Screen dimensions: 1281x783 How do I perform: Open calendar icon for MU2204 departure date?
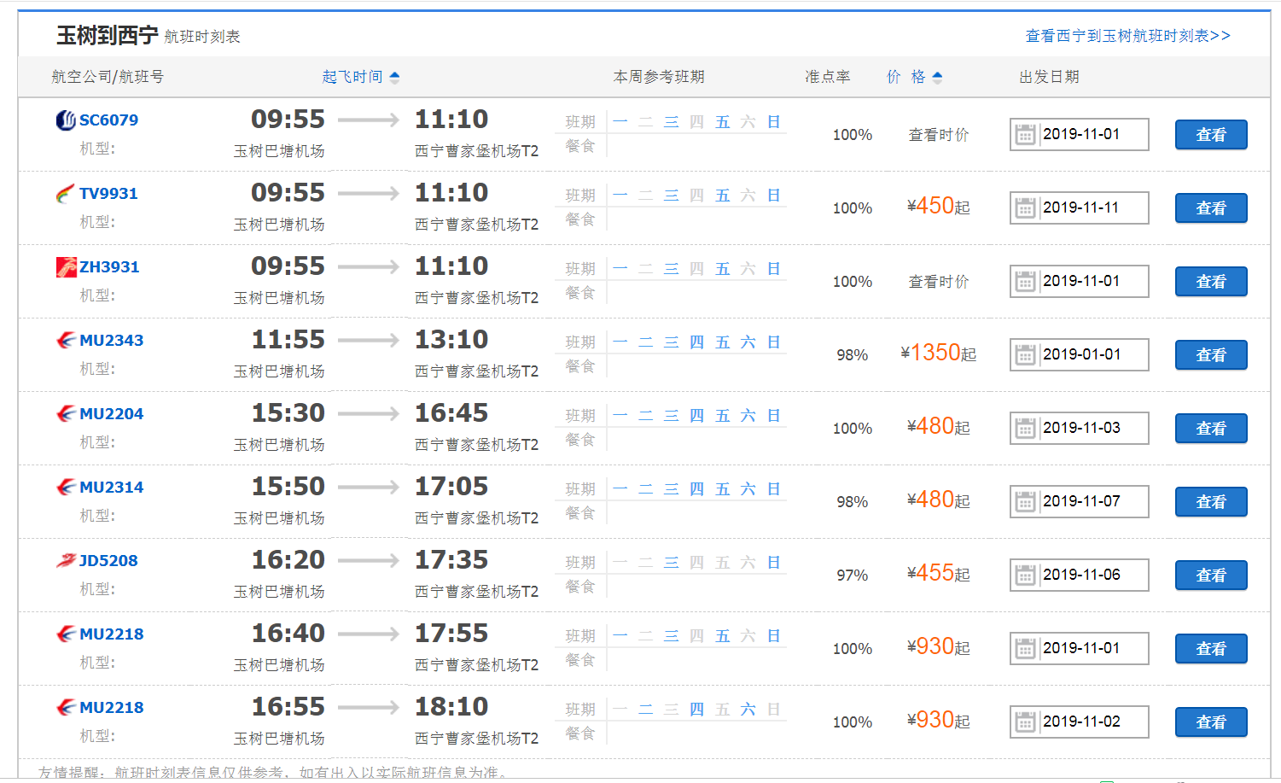(1025, 429)
